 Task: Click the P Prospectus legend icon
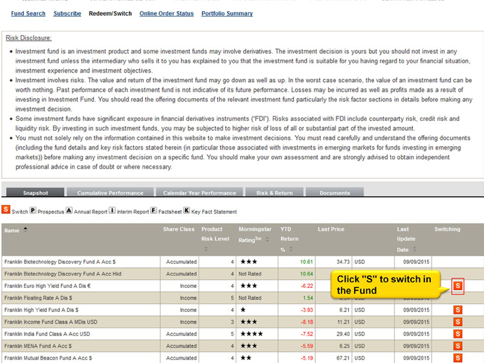click(33, 210)
